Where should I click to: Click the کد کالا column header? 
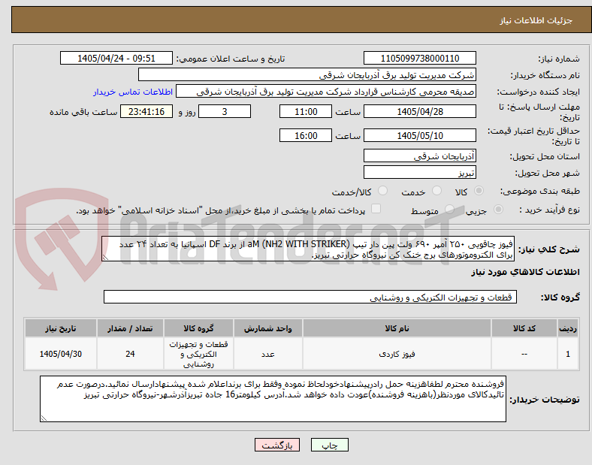(524, 328)
